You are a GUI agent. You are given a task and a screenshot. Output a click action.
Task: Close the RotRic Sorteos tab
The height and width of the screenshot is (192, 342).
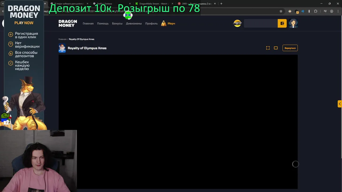(x=130, y=4)
